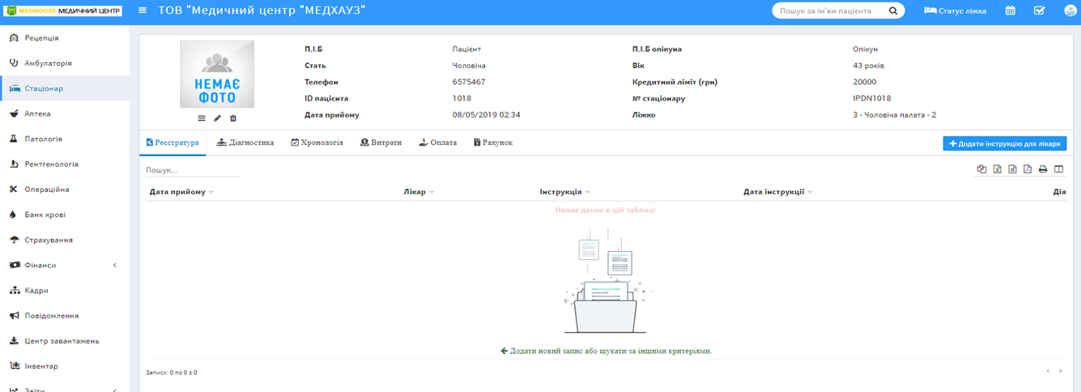Switch to Витрати tab
The image size is (1081, 392).
tap(381, 142)
